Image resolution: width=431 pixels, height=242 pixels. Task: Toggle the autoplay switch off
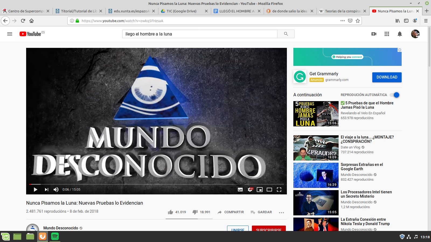click(x=395, y=95)
